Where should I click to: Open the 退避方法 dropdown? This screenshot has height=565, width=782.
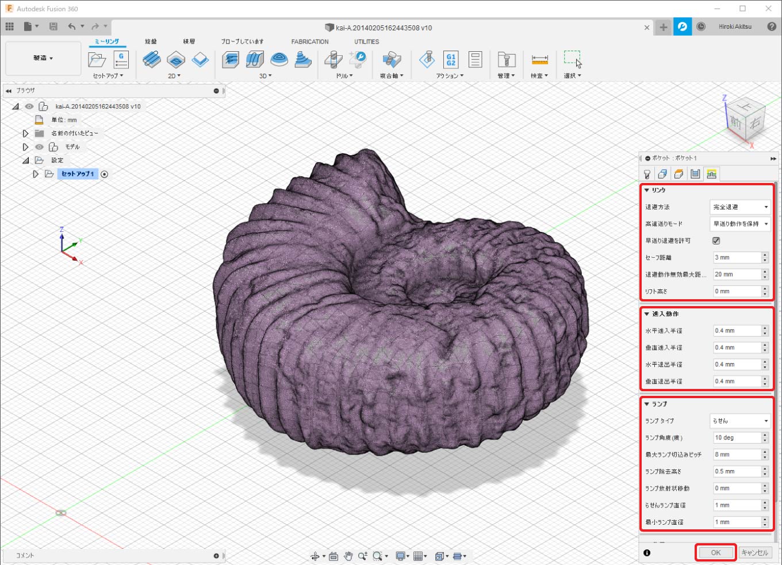pos(739,207)
